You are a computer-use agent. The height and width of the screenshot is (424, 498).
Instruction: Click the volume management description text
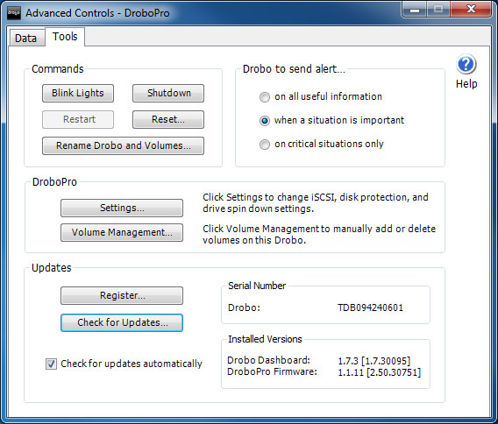tap(319, 234)
